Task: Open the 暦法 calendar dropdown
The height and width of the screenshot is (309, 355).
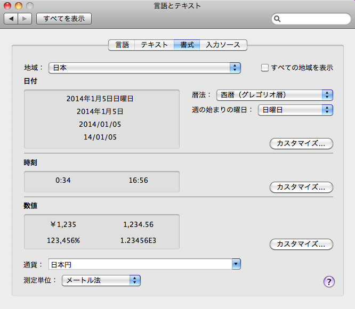Action: coord(275,95)
